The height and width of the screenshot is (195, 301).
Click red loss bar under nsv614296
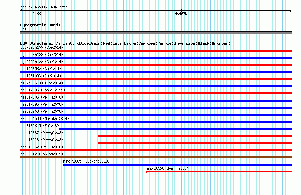coord(156,93)
